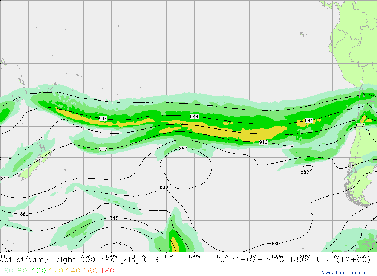Click the 180 knots legend value

(107, 271)
